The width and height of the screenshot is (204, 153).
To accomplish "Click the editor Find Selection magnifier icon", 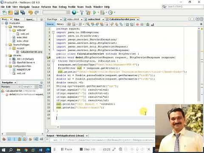I will coord(88,24).
